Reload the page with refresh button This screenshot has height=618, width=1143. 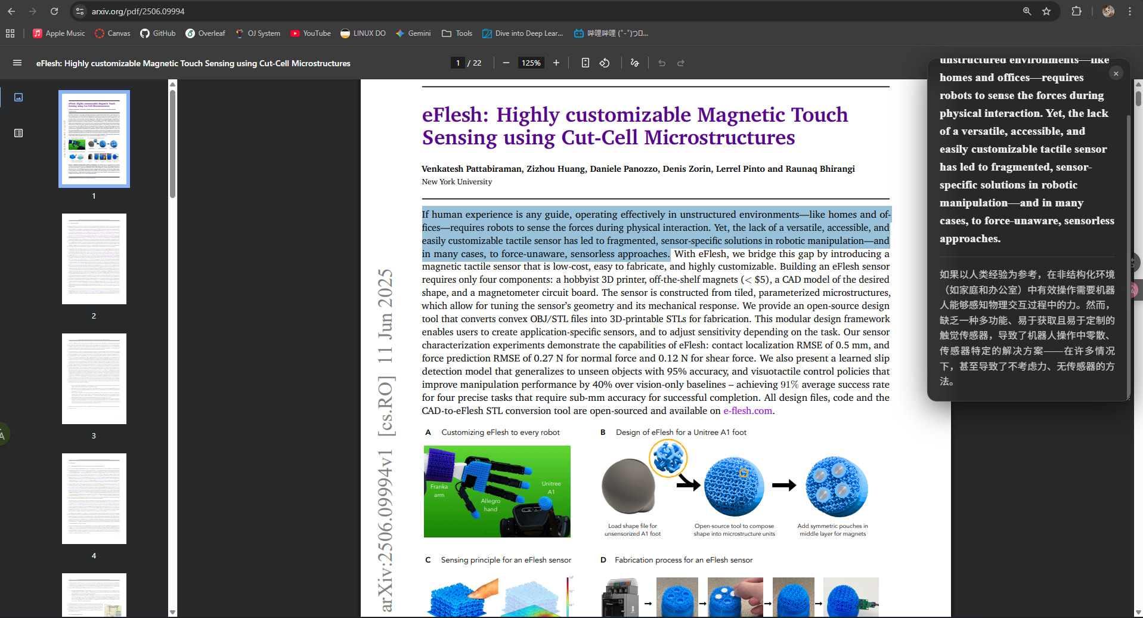pyautogui.click(x=54, y=11)
